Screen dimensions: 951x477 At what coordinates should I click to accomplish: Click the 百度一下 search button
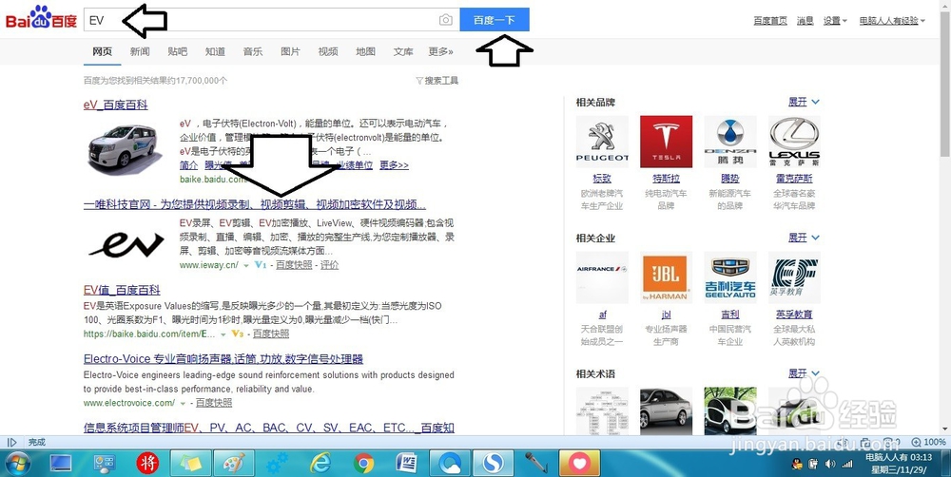click(x=495, y=20)
